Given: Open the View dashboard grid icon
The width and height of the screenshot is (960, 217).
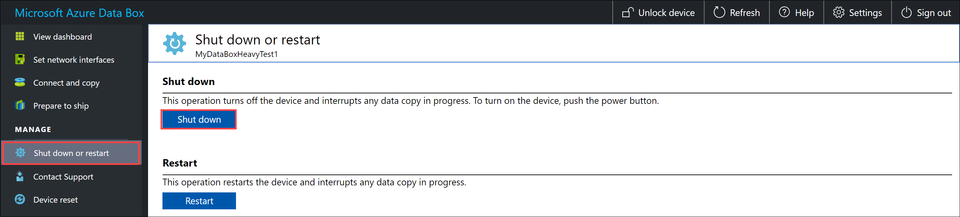Looking at the screenshot, I should point(20,36).
